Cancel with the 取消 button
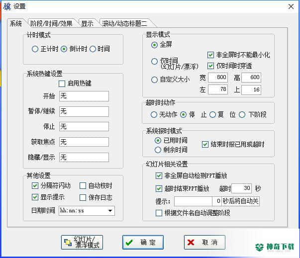This screenshot has width=300, height=258. click(204, 242)
